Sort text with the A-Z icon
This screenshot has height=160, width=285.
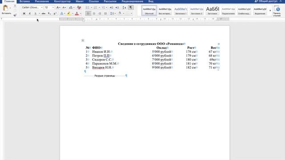124,8
